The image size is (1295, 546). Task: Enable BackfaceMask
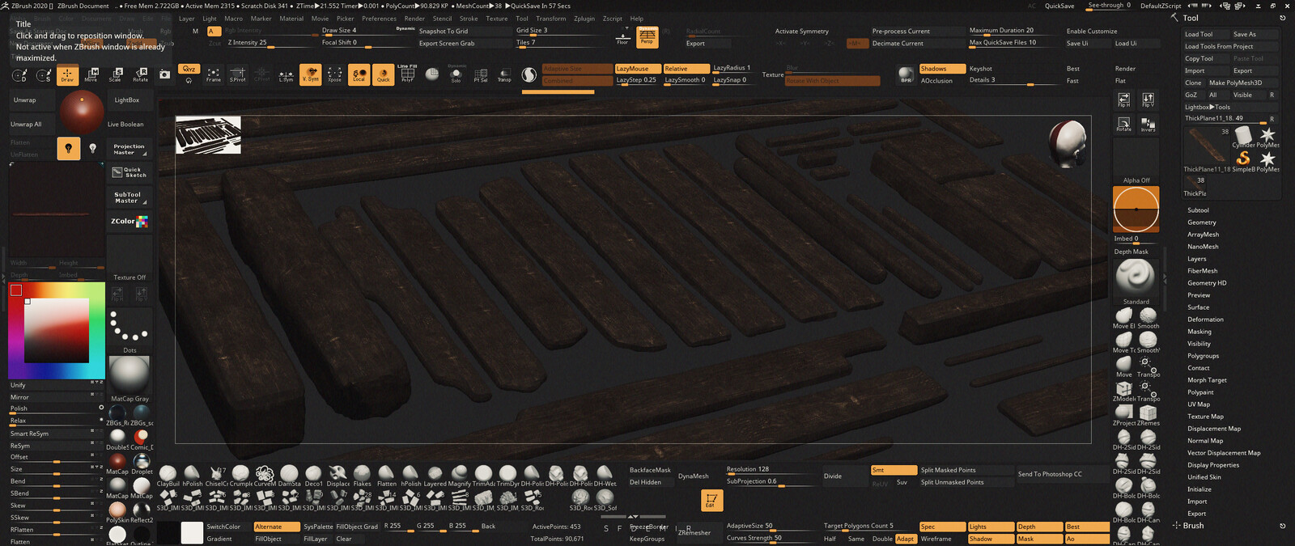tap(650, 470)
